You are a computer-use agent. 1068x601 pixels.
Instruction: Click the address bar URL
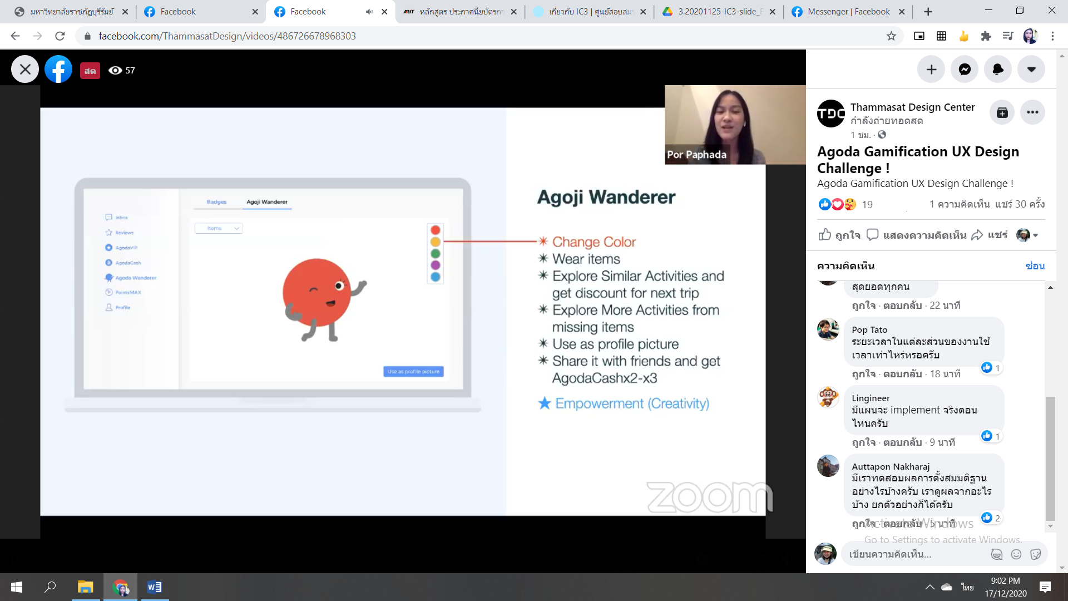227,36
